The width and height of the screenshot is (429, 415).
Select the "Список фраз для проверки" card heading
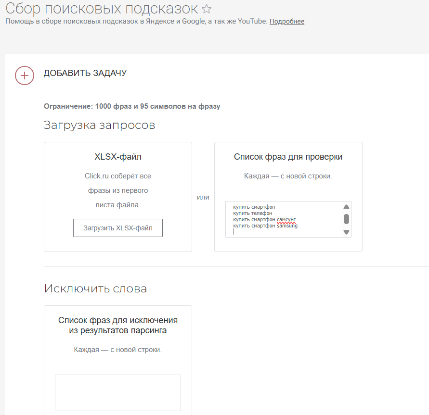288,157
